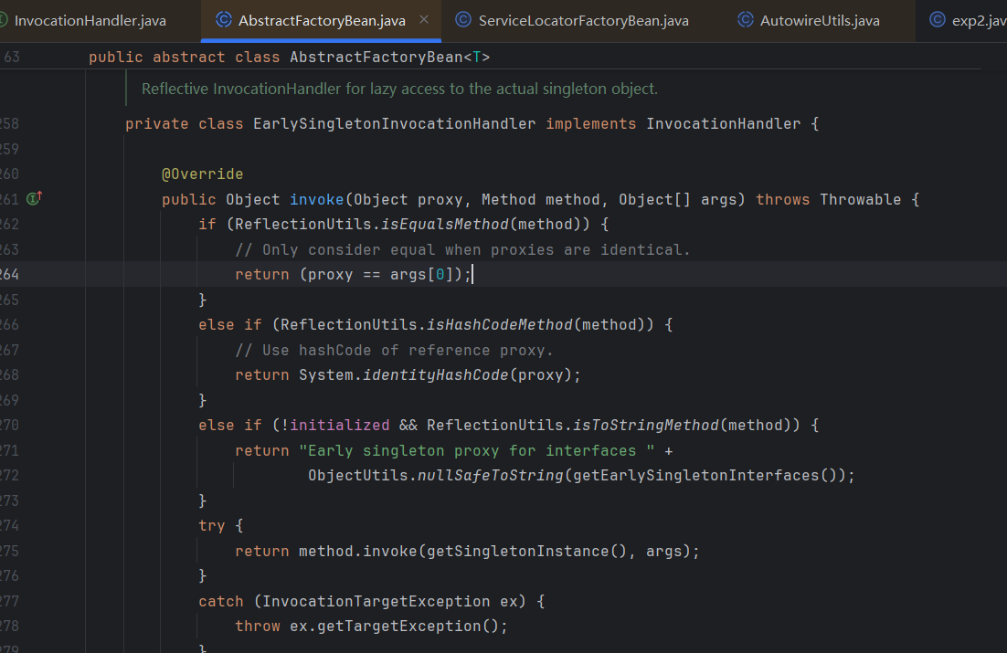The height and width of the screenshot is (653, 1007).
Task: Click the rendered doc comment about Reflective InvocationHandler
Action: point(399,90)
